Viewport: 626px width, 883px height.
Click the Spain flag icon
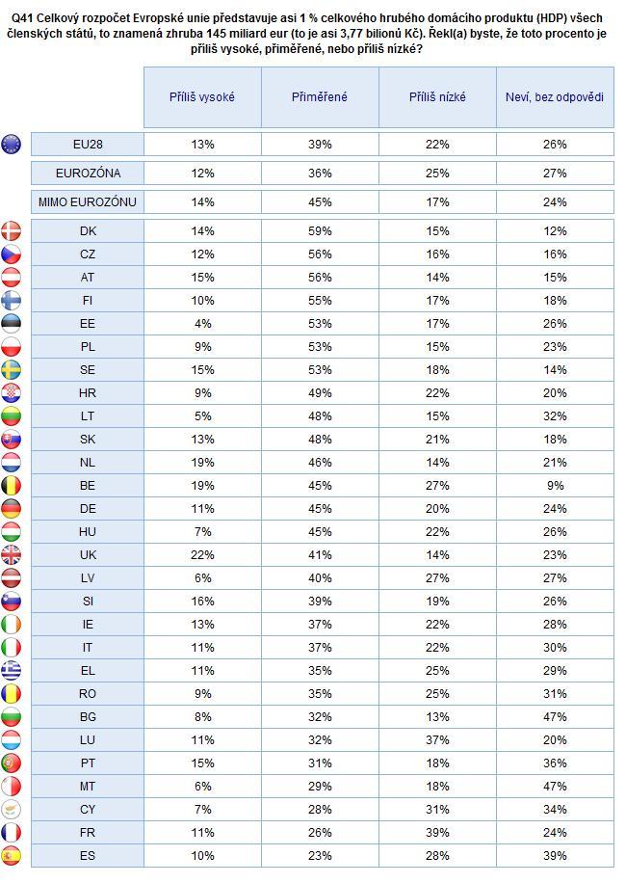[x=11, y=855]
